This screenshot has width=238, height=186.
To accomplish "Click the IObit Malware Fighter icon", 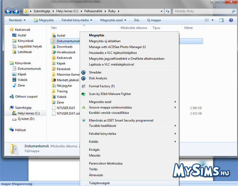I will [x=83, y=94].
